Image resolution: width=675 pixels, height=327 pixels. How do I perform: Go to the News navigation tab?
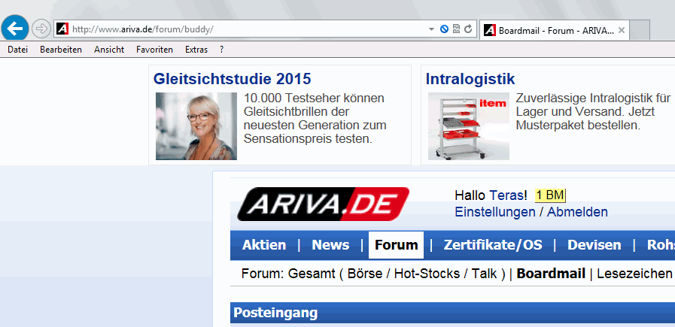(330, 245)
